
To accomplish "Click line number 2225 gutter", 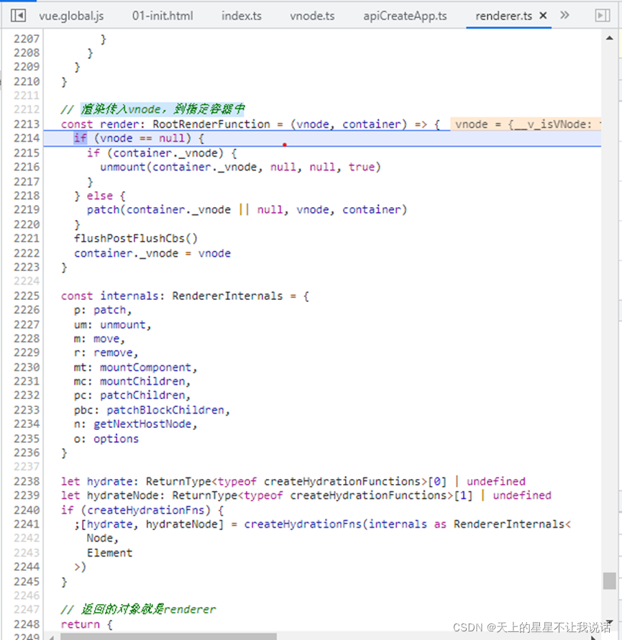I will pyautogui.click(x=27, y=296).
